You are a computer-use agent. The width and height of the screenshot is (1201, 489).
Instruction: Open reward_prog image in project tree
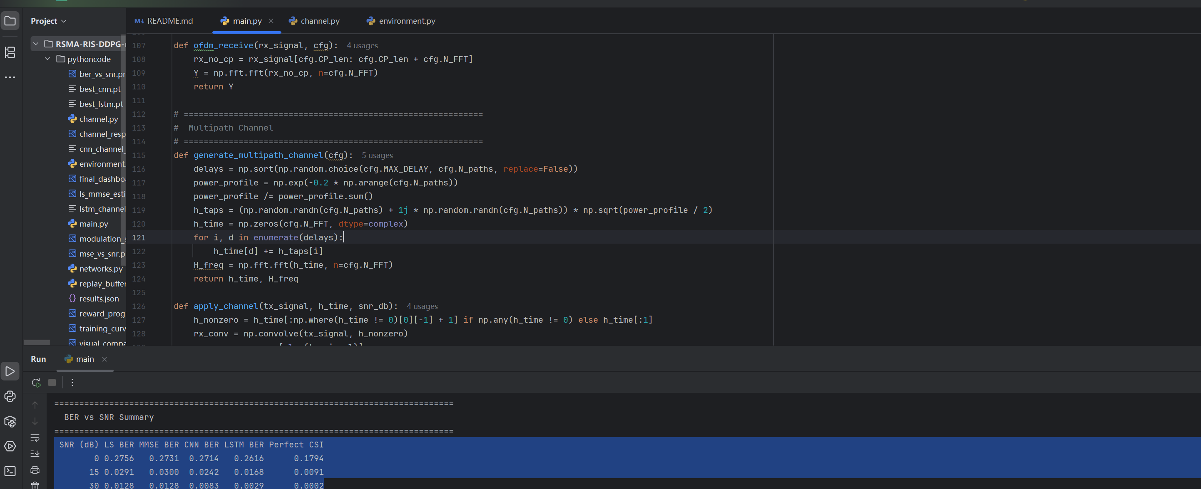97,314
